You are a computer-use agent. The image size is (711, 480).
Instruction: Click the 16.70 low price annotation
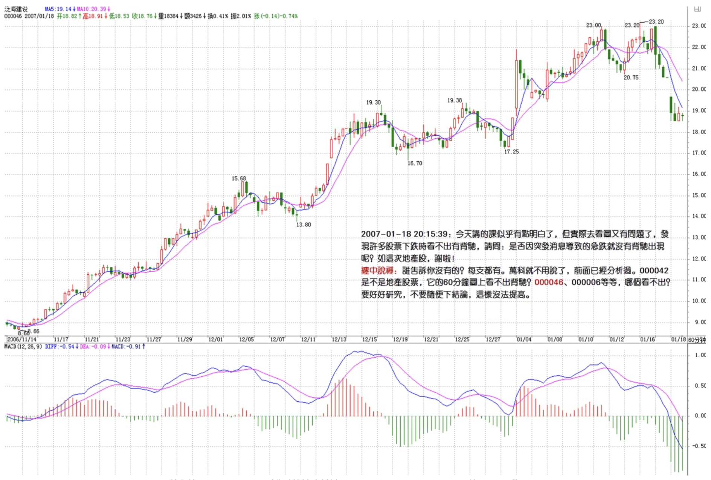click(x=415, y=163)
